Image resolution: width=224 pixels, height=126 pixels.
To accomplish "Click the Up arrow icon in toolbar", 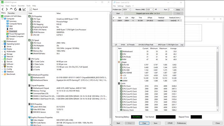I will point(12,9).
